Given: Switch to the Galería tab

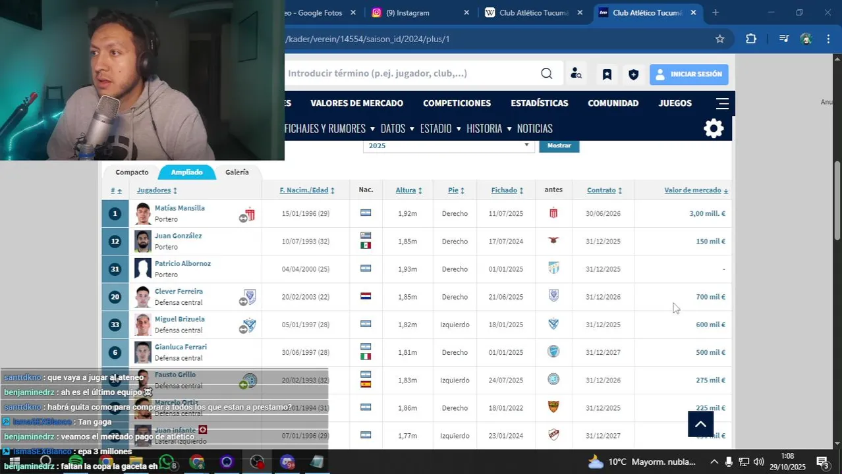Looking at the screenshot, I should coord(237,172).
